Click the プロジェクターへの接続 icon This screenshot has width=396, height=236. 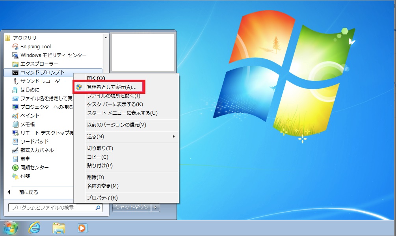coord(15,107)
